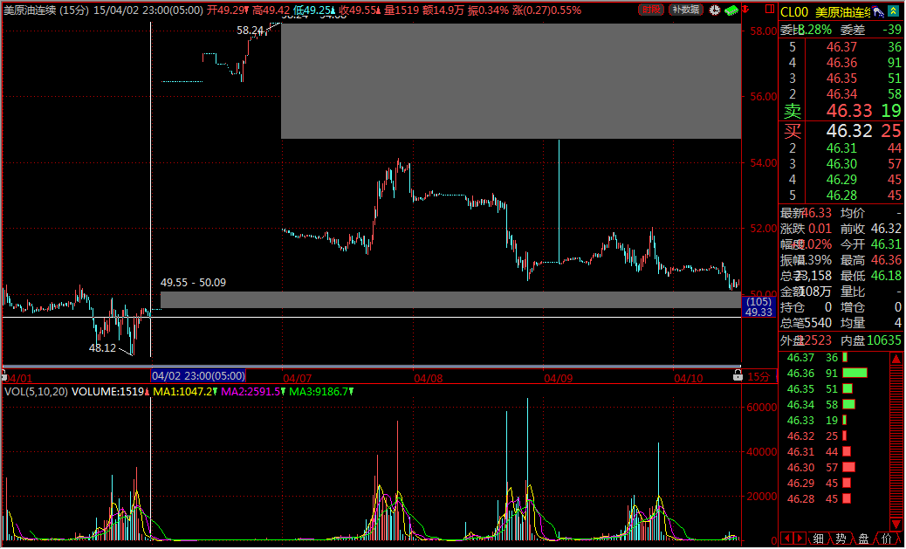906x549 pixels.
Task: Click the 总笔 5540 value
Action: point(819,322)
